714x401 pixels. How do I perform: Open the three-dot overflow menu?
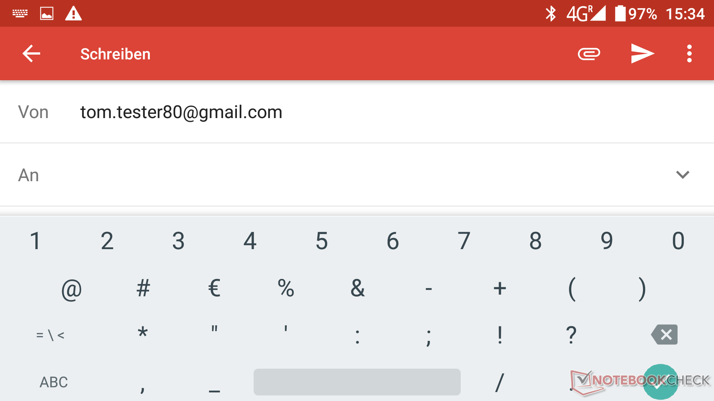pos(689,54)
